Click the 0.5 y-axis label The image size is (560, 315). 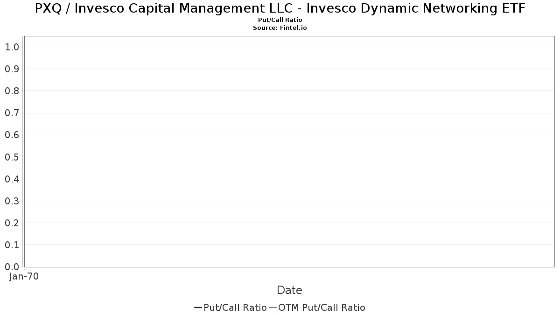click(x=12, y=157)
